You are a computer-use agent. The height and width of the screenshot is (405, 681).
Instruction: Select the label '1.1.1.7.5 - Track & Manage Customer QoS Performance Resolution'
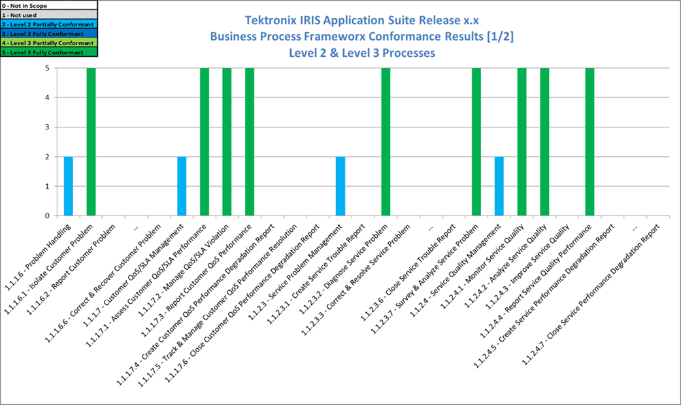(218, 305)
